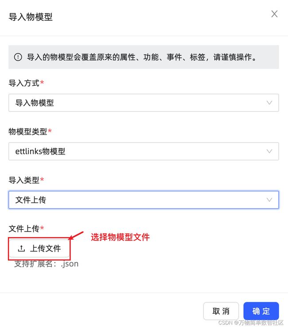The height and width of the screenshot is (328, 288).
Task: Open the 文件上传 select box
Action: (144, 200)
